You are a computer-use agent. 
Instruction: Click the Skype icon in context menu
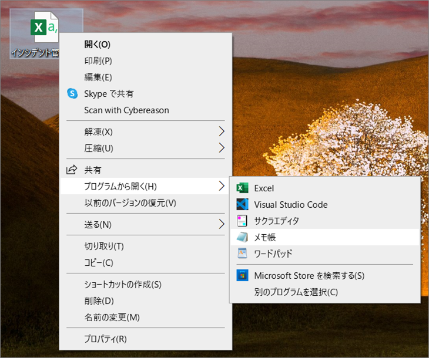tap(72, 93)
